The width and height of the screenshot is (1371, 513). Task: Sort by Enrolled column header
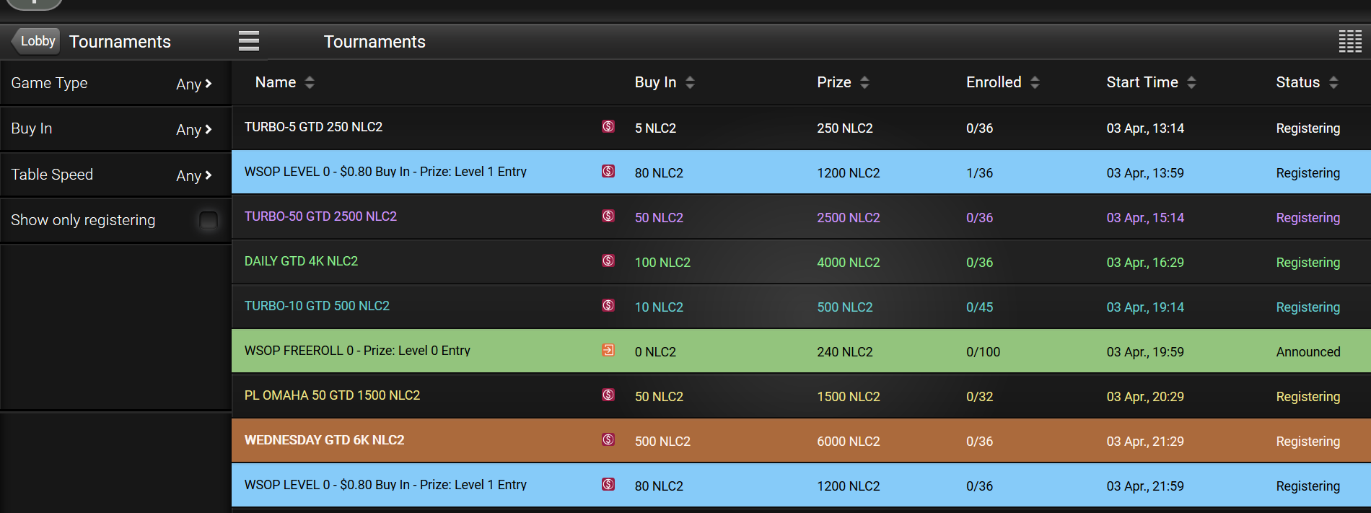[1003, 82]
